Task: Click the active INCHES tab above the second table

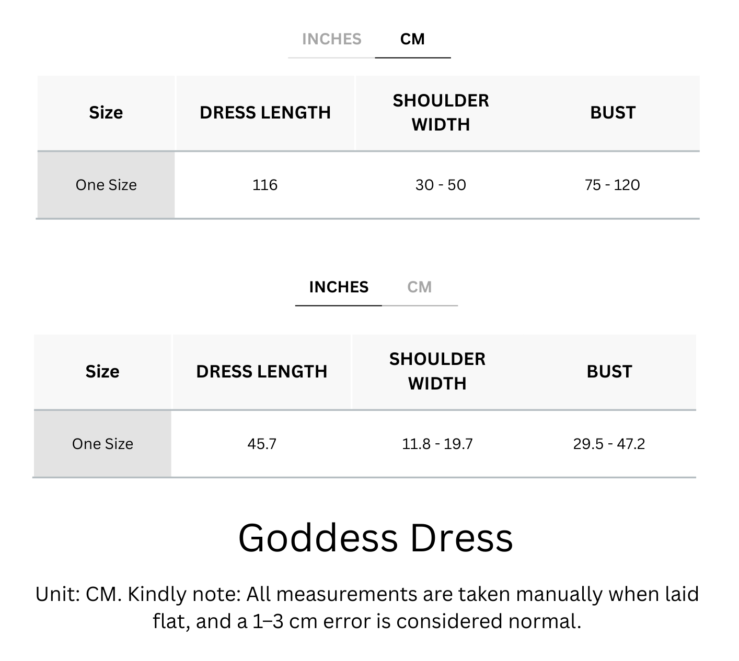Action: pos(339,287)
